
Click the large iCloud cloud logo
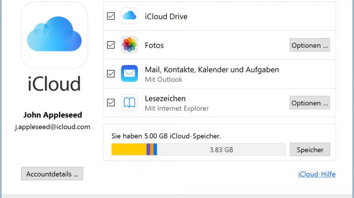pos(55,35)
